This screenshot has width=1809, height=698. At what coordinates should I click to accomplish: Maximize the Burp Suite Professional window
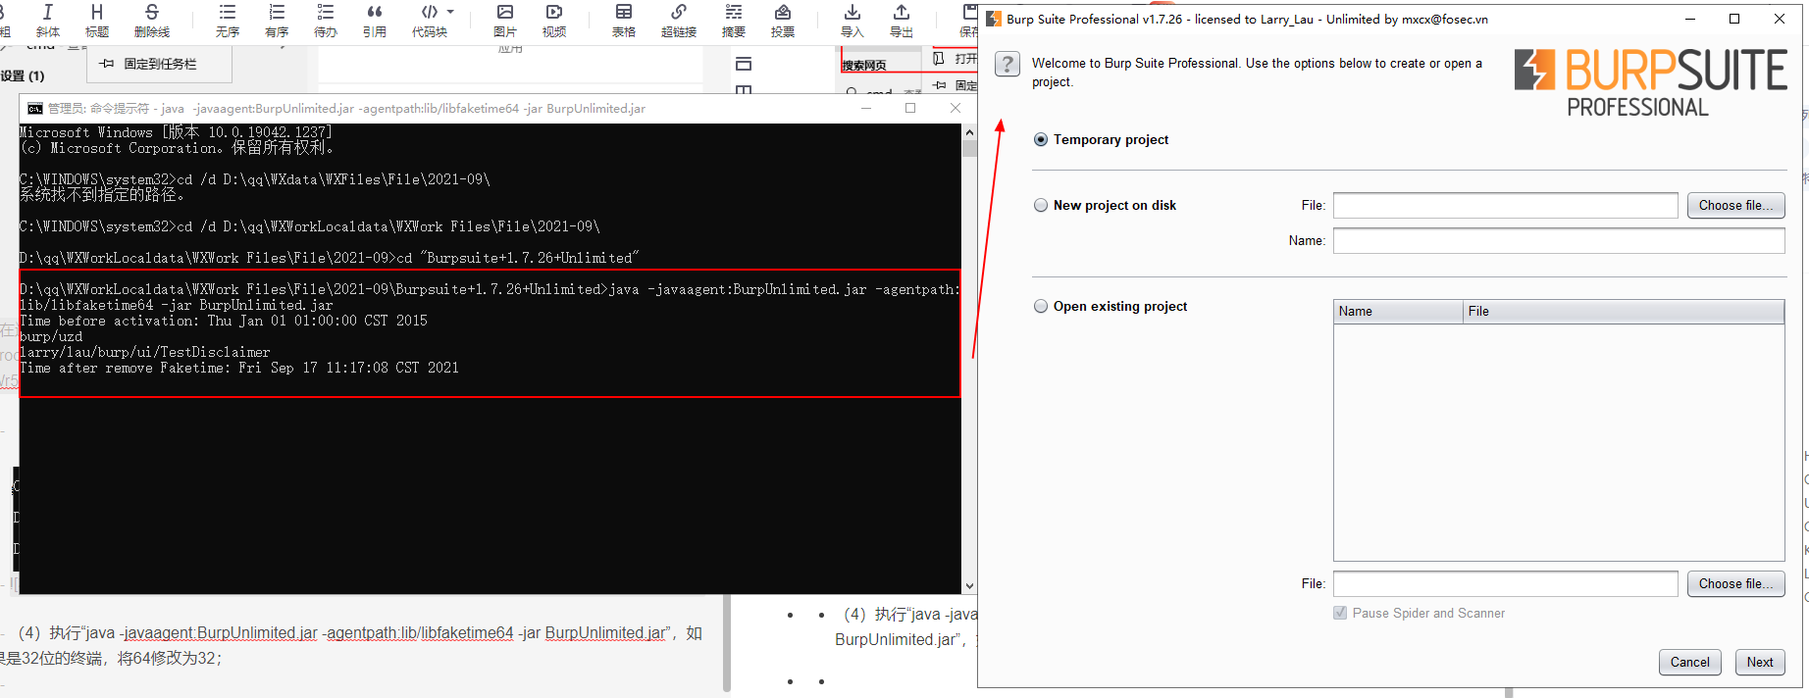click(1734, 19)
